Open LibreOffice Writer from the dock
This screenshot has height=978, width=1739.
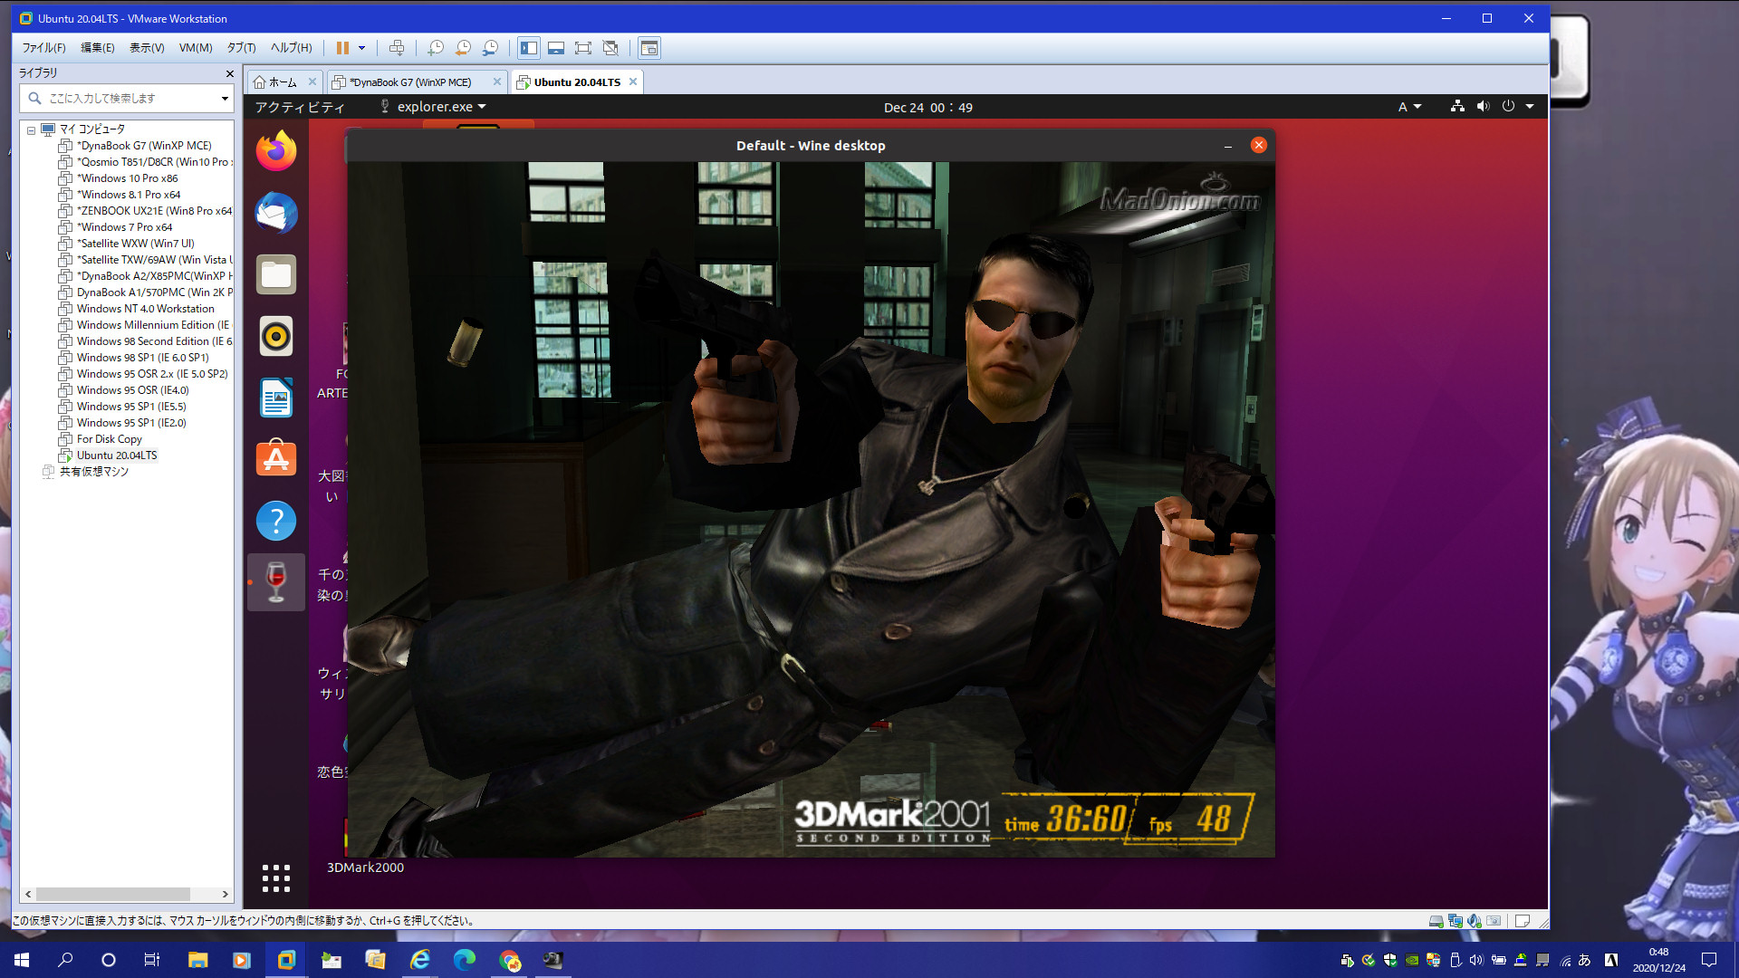pos(276,398)
